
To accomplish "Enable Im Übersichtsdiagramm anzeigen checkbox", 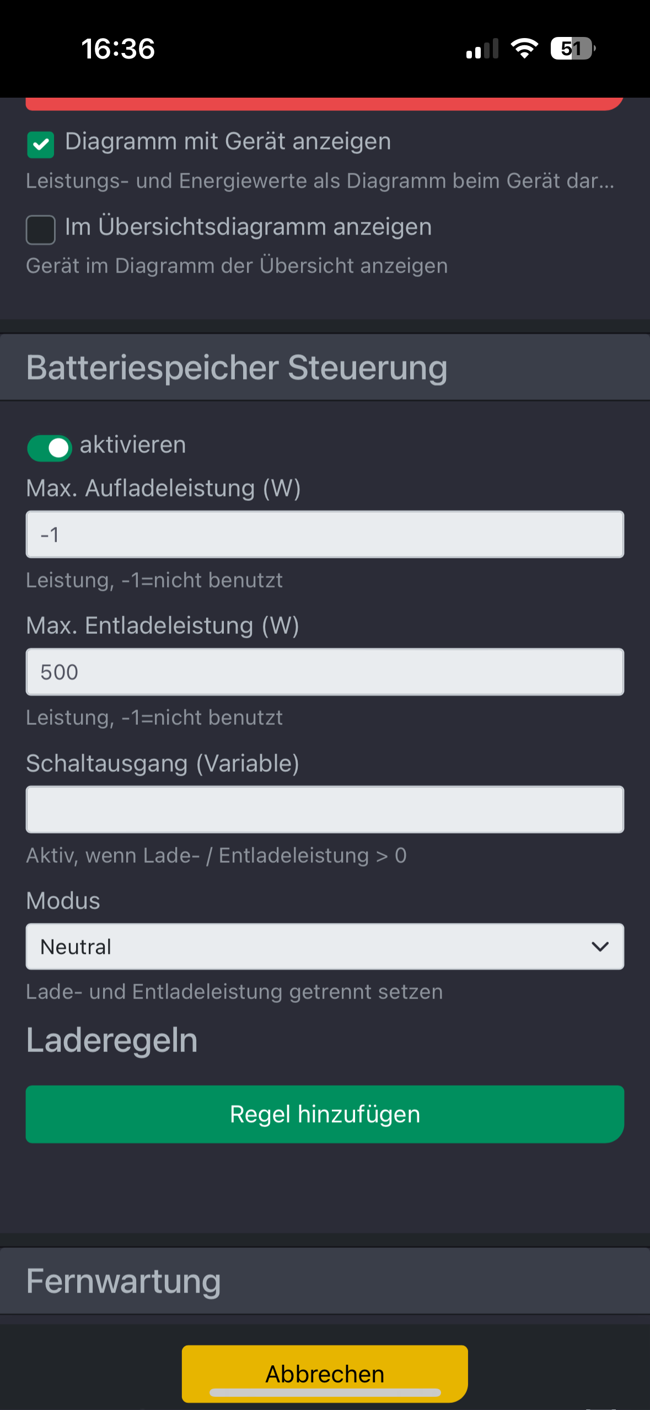I will [x=41, y=229].
